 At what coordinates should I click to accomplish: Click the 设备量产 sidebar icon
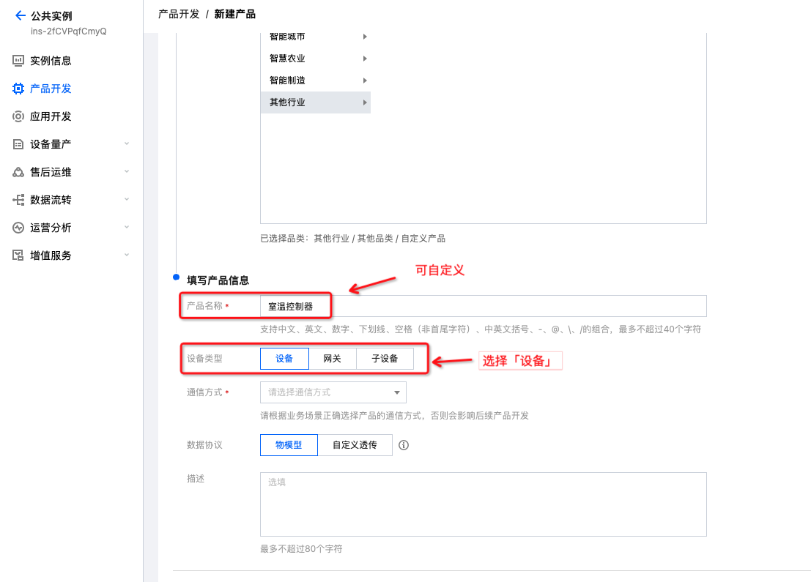click(18, 144)
